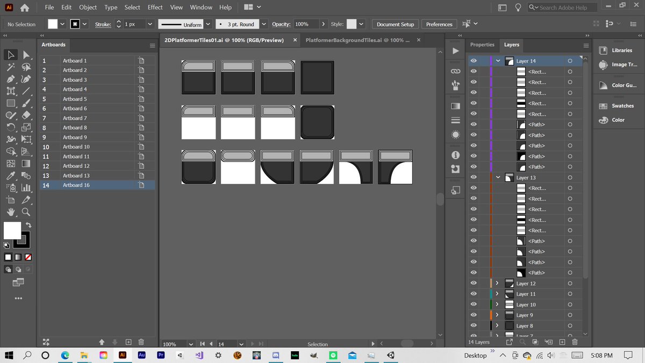The image size is (645, 363).
Task: Toggle visibility of Layer 9
Action: [474, 315]
